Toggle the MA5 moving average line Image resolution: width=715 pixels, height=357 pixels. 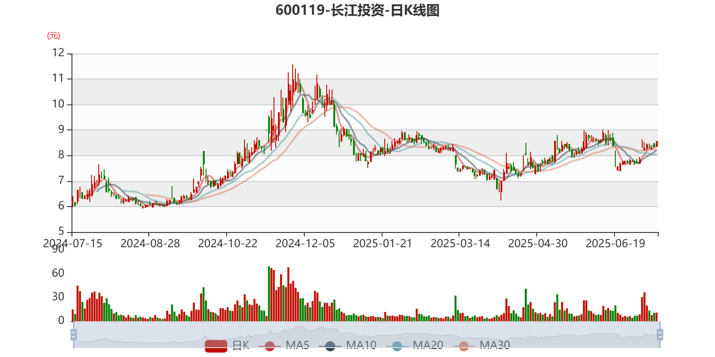pyautogui.click(x=284, y=345)
